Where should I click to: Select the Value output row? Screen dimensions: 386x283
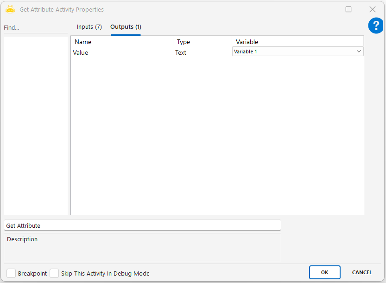[x=81, y=53]
